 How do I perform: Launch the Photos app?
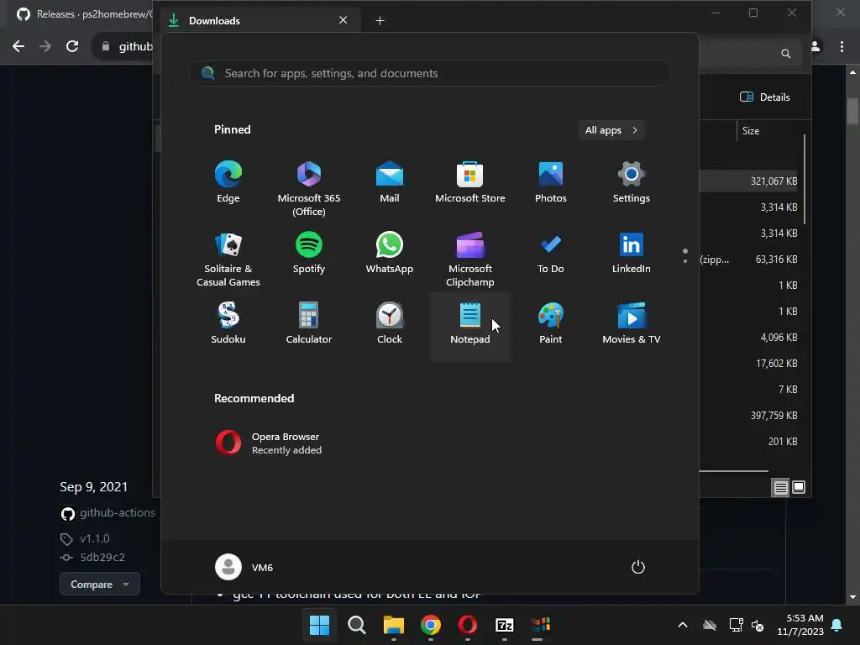551,183
